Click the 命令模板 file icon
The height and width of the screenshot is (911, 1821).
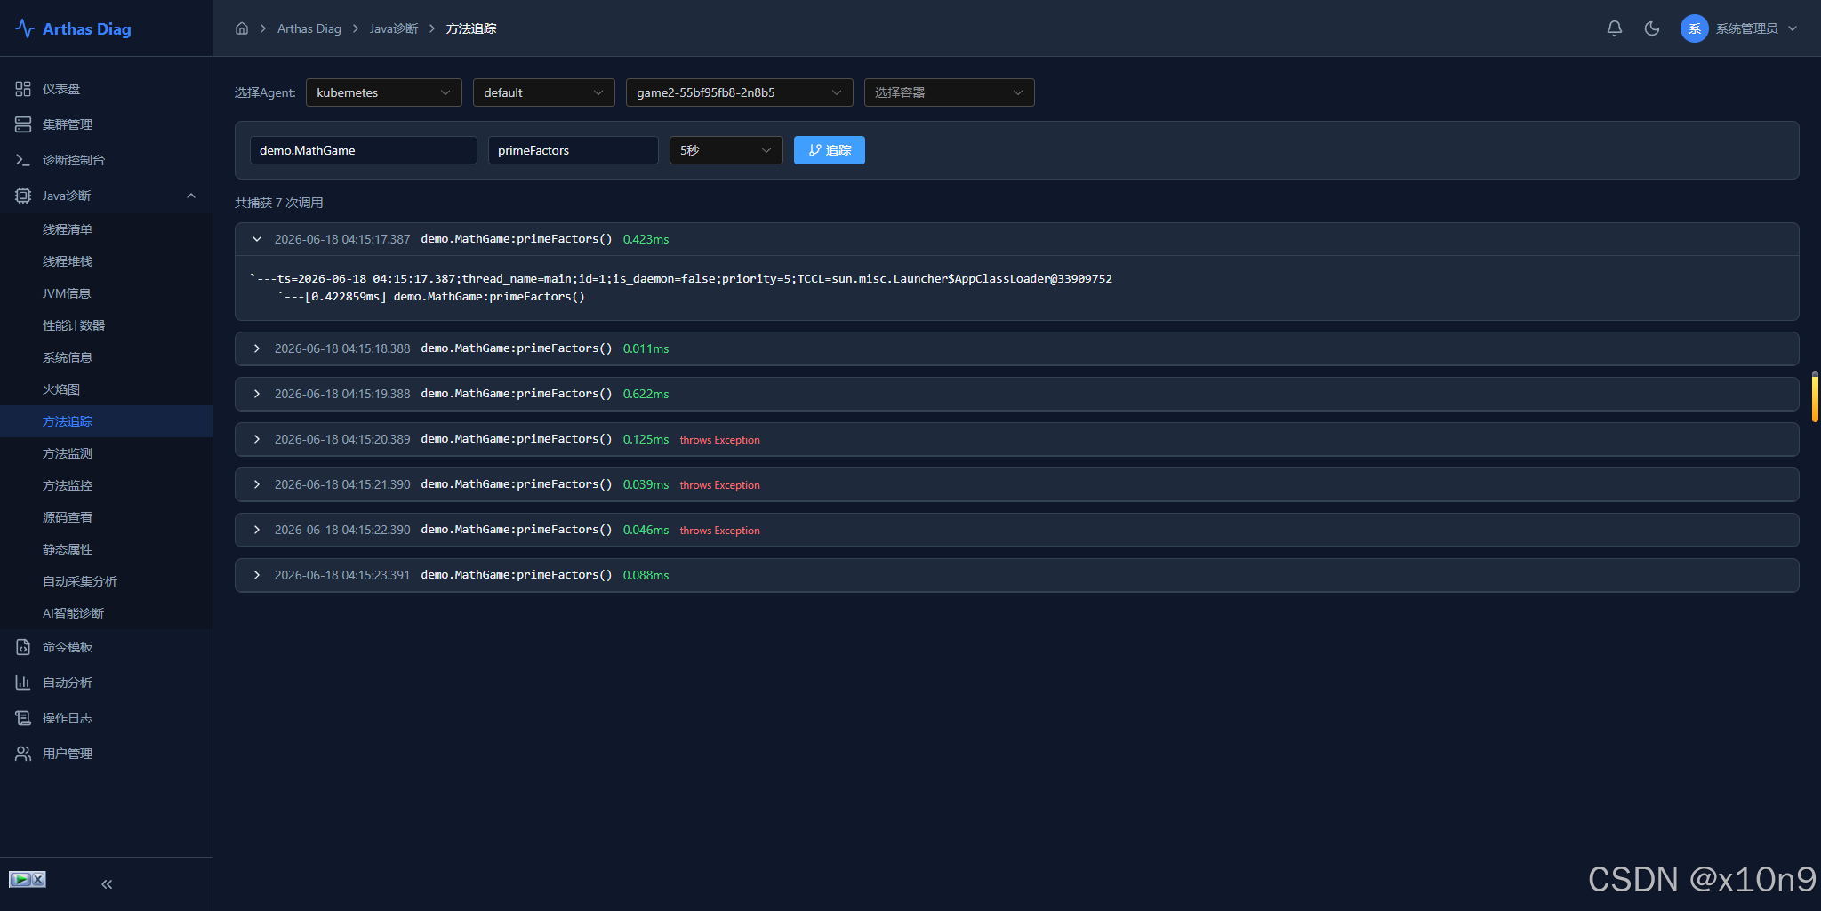pos(23,647)
